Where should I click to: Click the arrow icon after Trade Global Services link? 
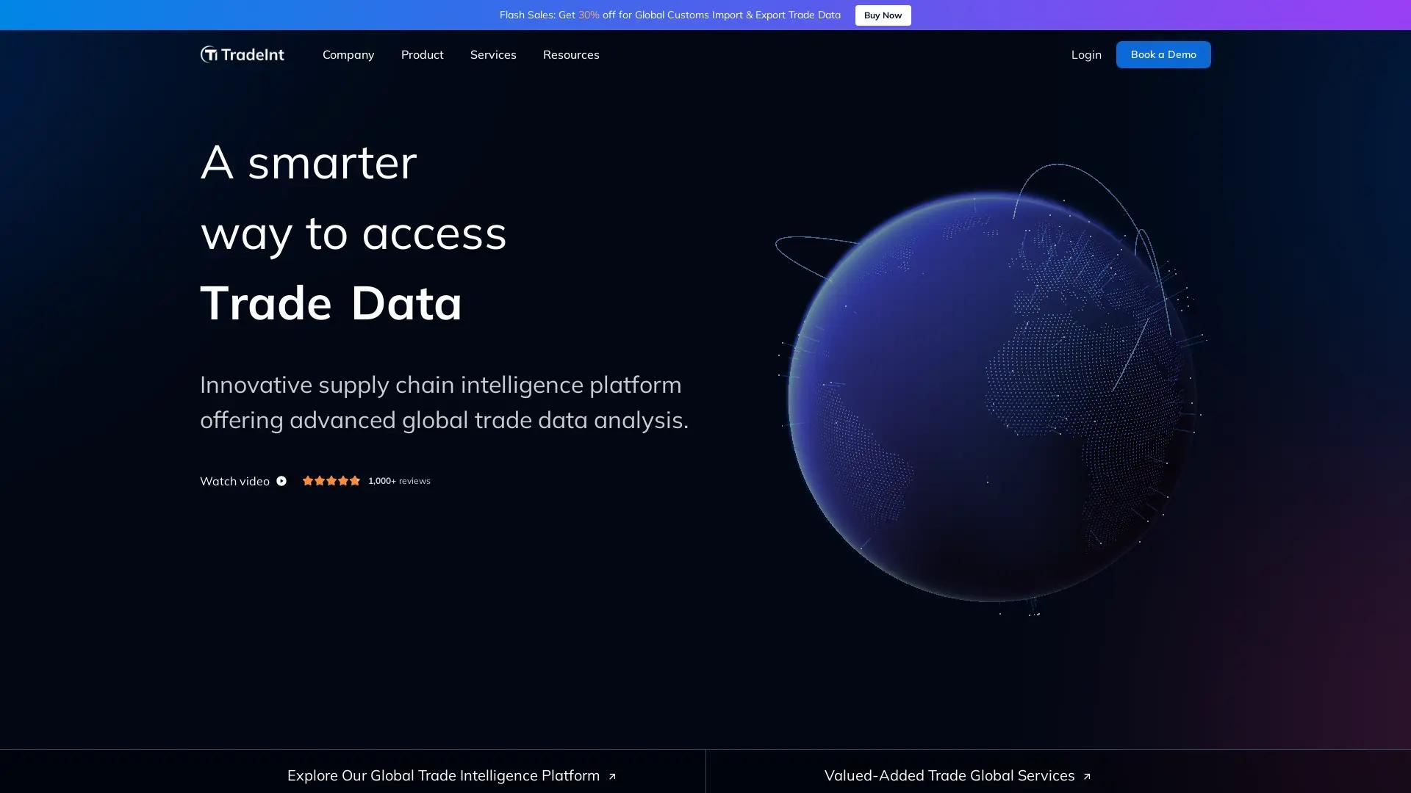pos(1085,776)
